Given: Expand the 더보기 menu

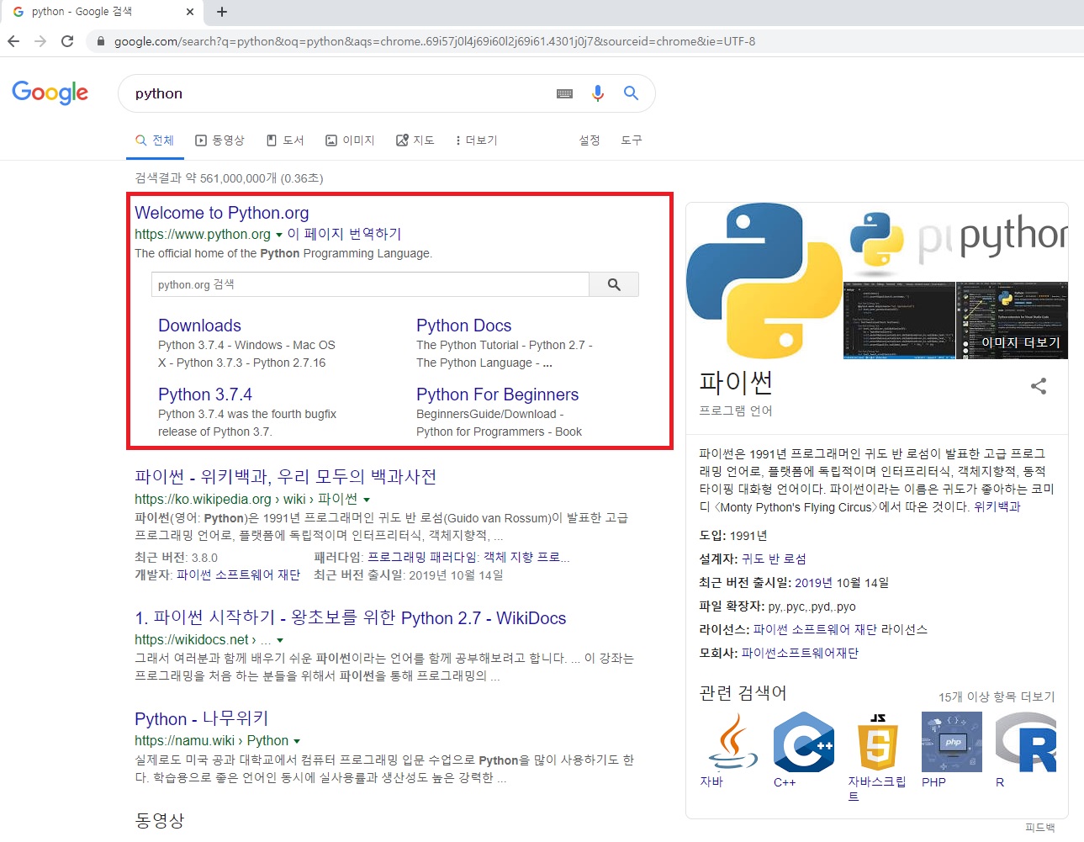Looking at the screenshot, I should (476, 140).
